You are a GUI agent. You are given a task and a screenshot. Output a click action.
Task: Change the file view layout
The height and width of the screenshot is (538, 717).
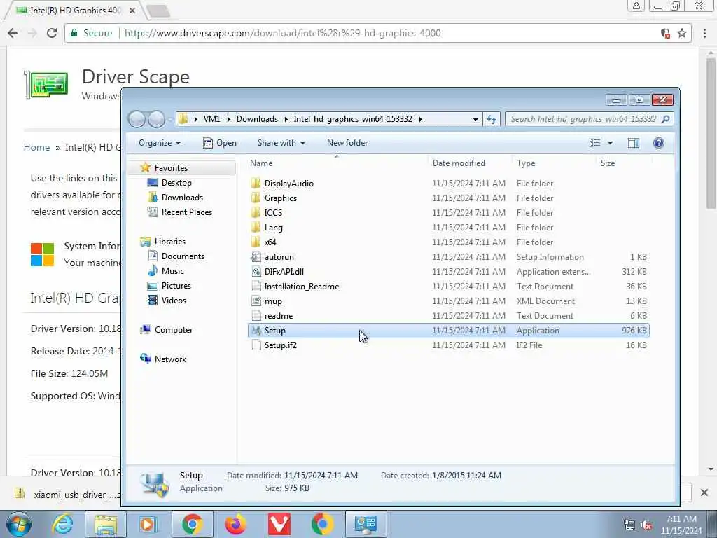pyautogui.click(x=595, y=143)
